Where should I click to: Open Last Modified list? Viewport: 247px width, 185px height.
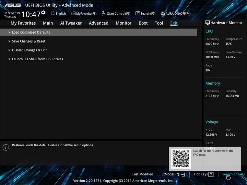click(x=143, y=174)
